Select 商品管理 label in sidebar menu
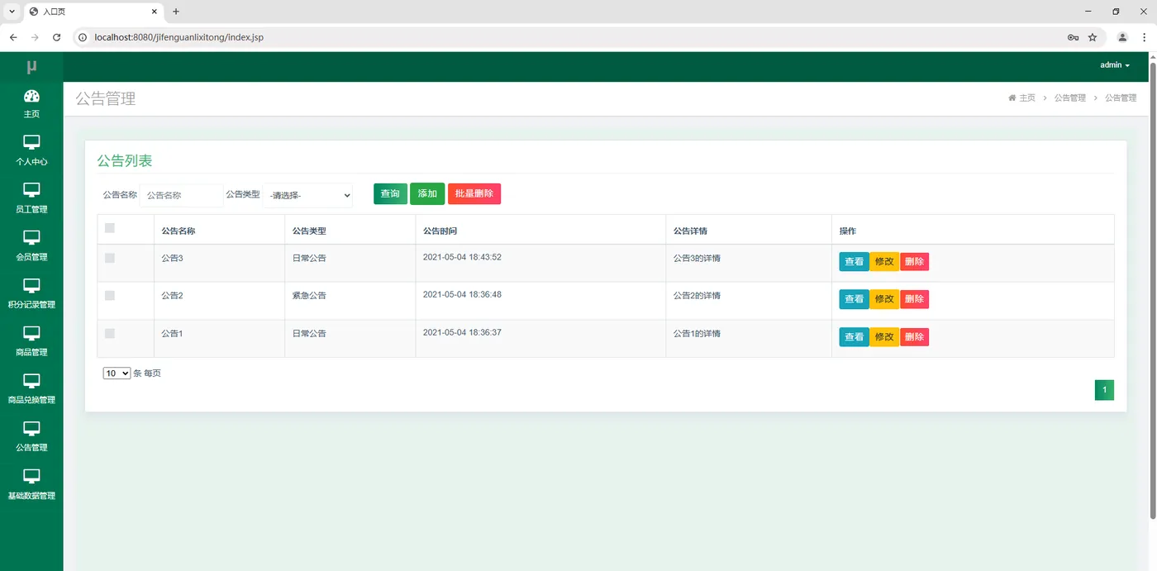Screen dimensions: 1157x571 pos(31,352)
